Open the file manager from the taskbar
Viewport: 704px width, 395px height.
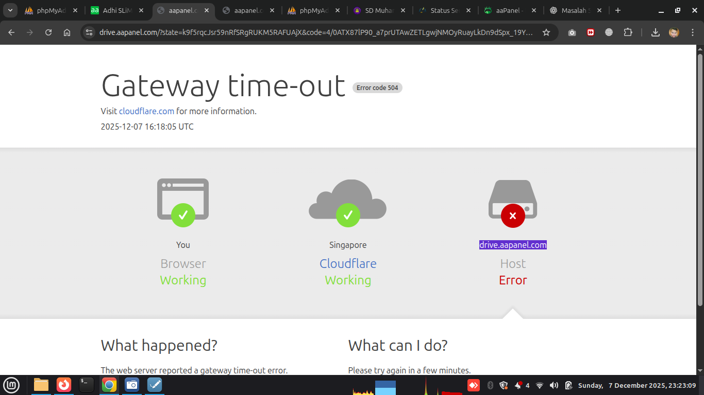41,385
